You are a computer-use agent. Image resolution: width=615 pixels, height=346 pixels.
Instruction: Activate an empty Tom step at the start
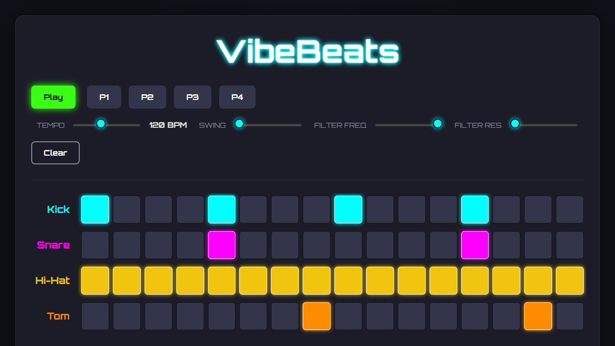95,316
